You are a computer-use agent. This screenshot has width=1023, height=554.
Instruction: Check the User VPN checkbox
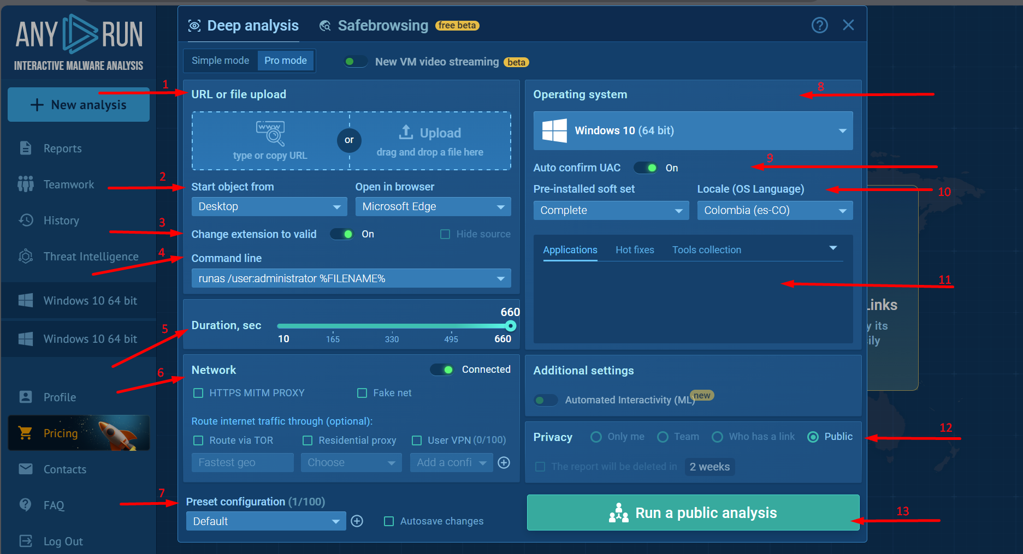pyautogui.click(x=417, y=440)
